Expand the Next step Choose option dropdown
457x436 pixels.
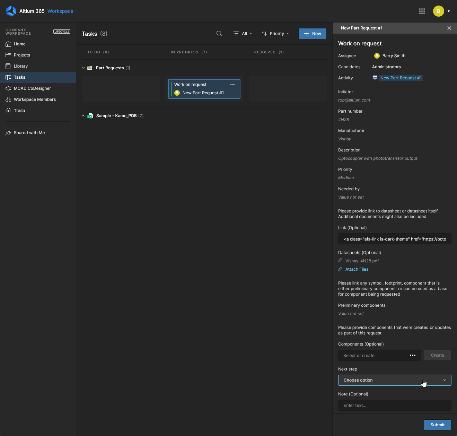tap(394, 380)
